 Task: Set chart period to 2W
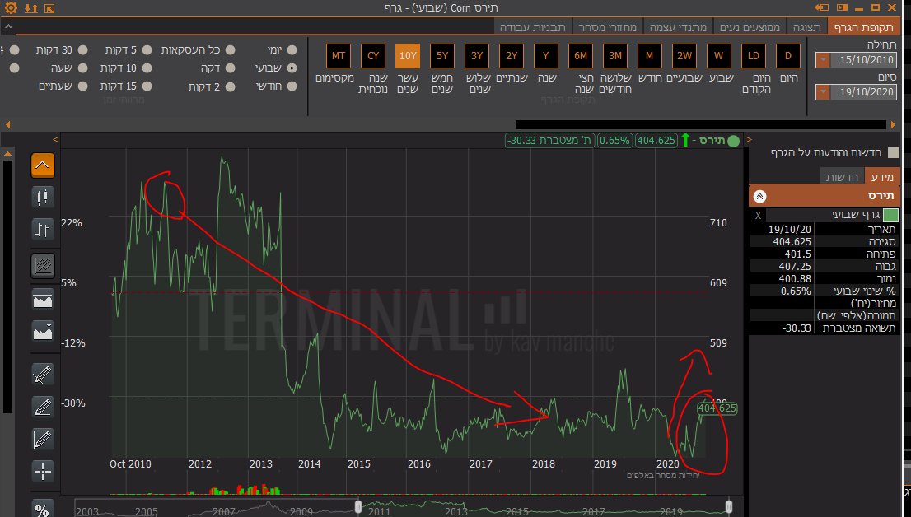coord(684,56)
